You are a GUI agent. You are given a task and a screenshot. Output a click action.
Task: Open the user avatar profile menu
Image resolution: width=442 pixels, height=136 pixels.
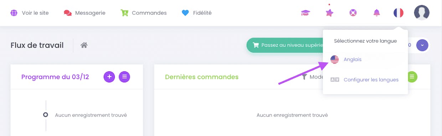pyautogui.click(x=422, y=13)
